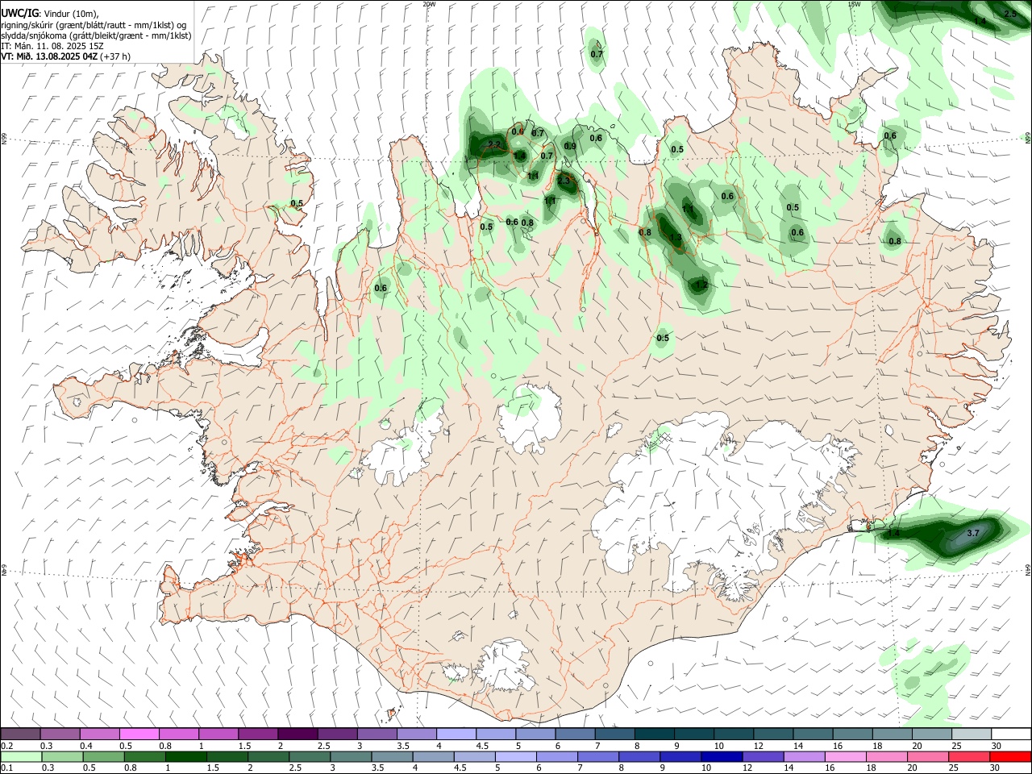
Task: Select the lower scale red swatch starting at 25
Action: (x=969, y=756)
